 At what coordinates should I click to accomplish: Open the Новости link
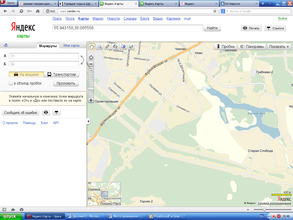(113, 19)
